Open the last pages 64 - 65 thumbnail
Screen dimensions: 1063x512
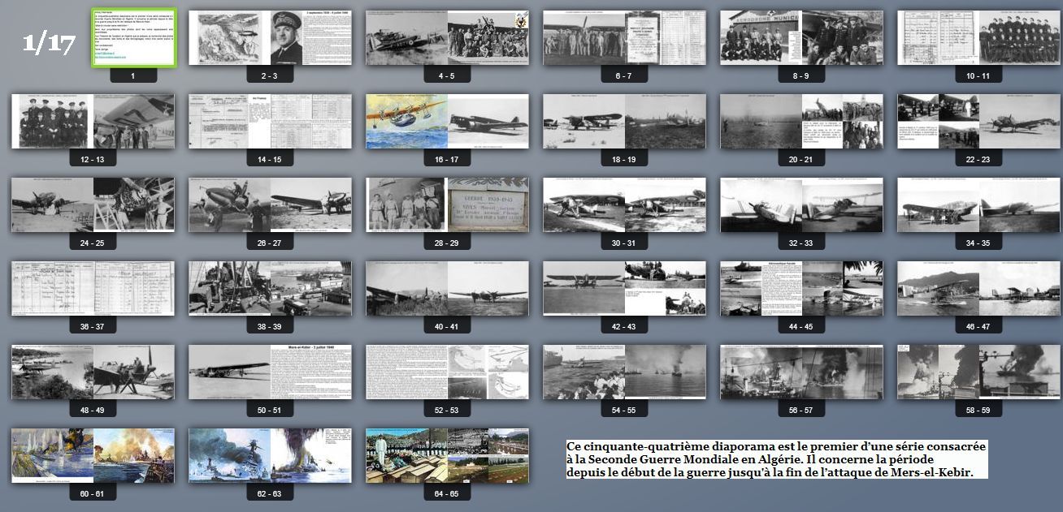point(447,456)
